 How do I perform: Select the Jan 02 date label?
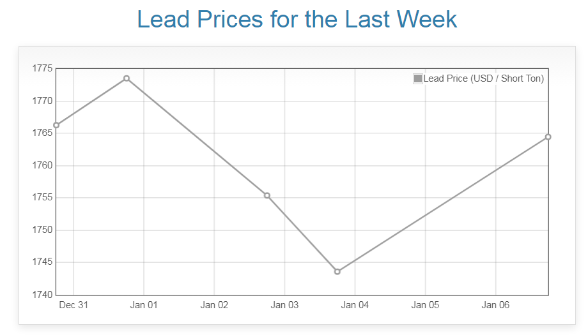214,305
